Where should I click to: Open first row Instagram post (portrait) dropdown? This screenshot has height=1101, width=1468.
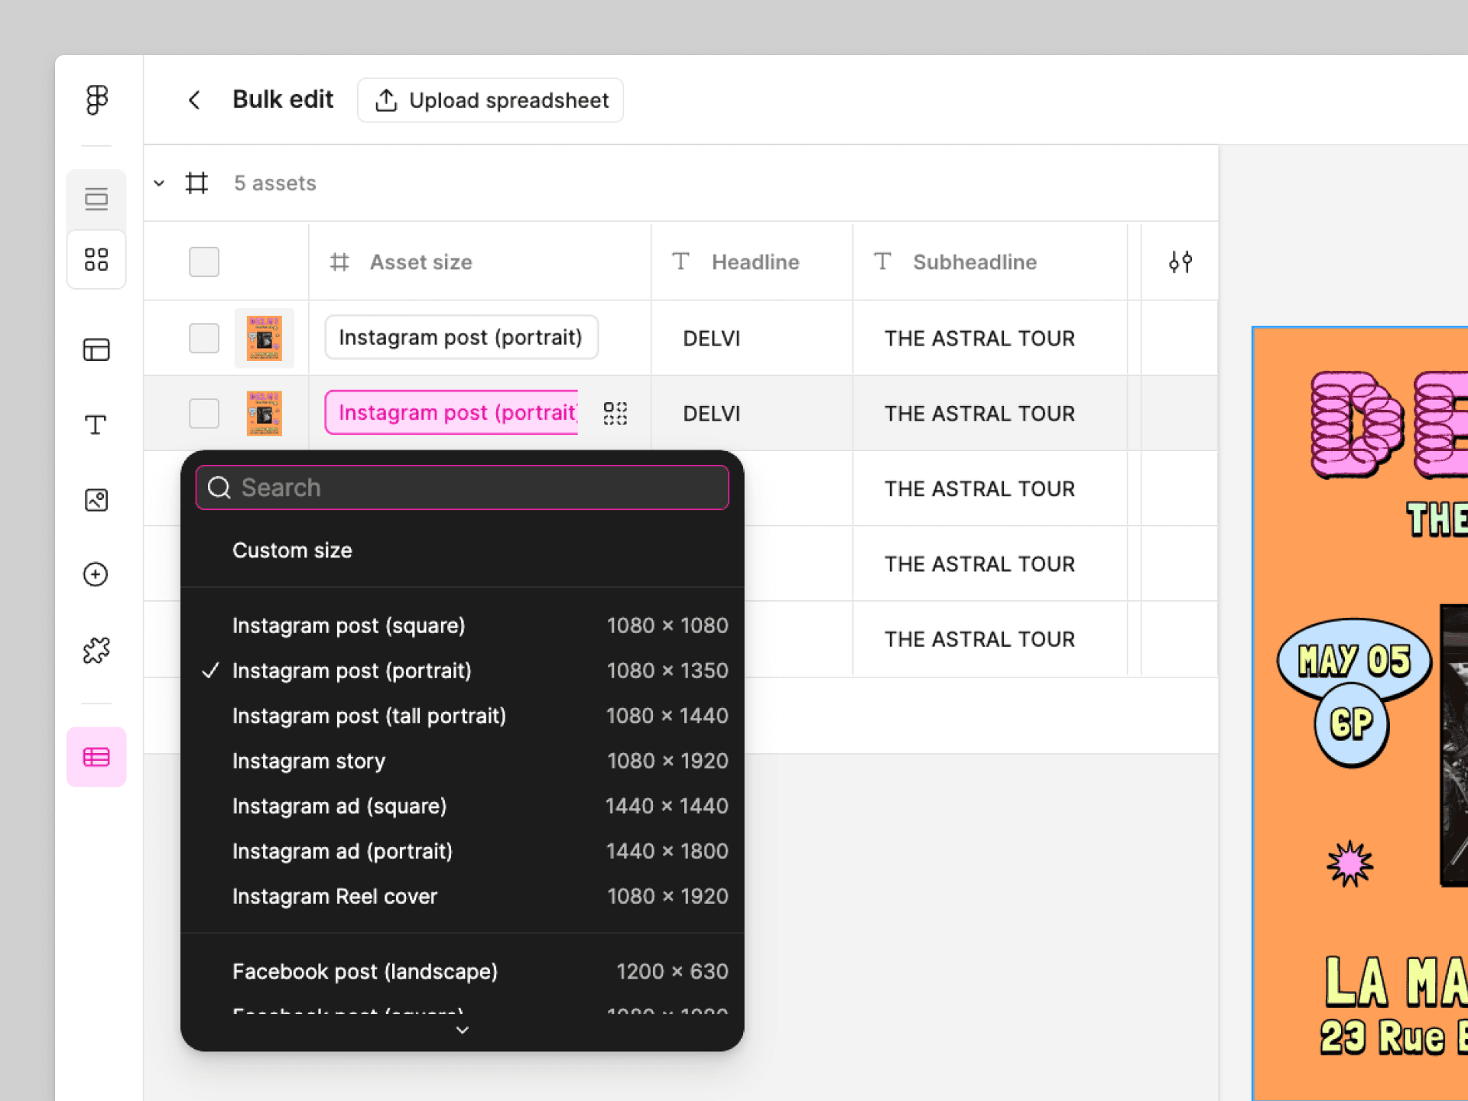461,337
